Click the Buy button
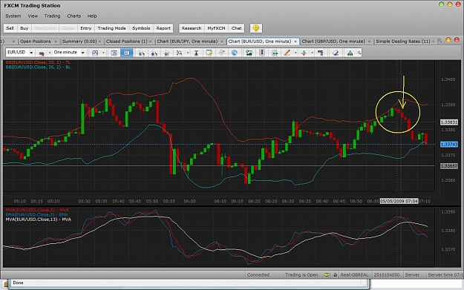The height and width of the screenshot is (290, 464). pyautogui.click(x=24, y=28)
